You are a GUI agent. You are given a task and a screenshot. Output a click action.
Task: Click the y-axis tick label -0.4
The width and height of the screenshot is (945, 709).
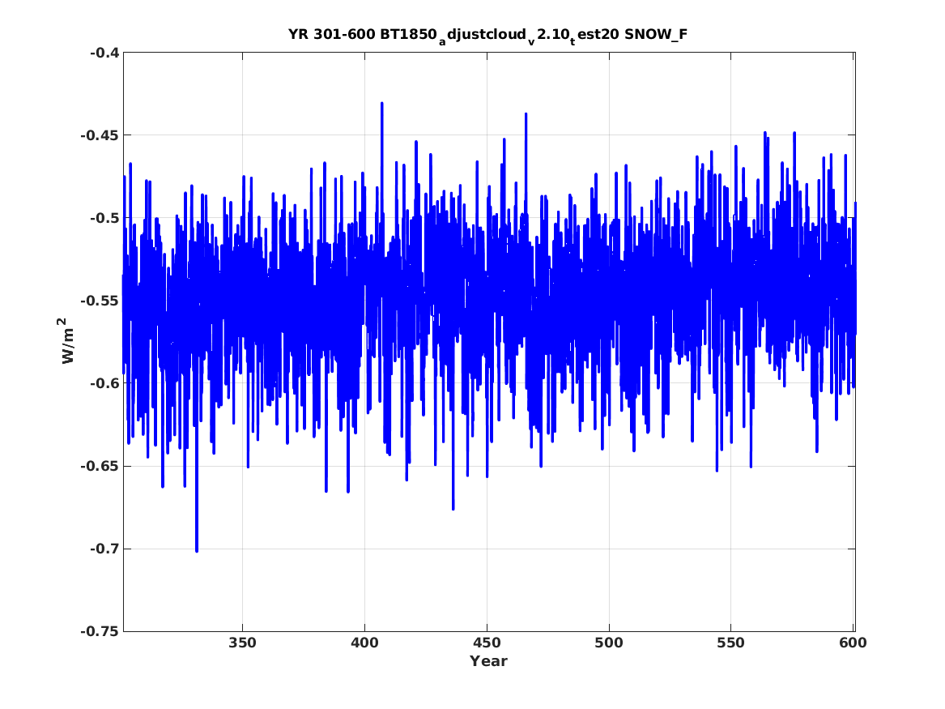click(x=104, y=53)
